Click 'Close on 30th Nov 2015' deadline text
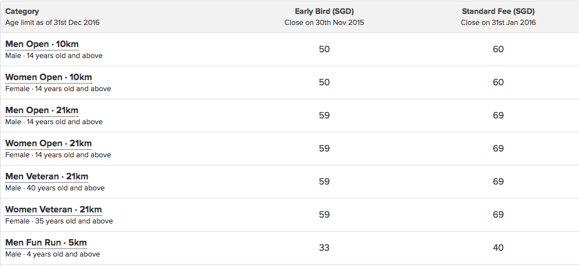The height and width of the screenshot is (267, 579). click(x=324, y=23)
